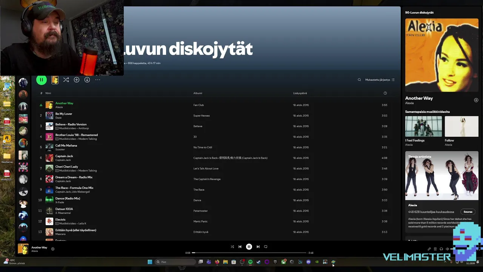Open the artist Scooter under Call Me Mañana
This screenshot has width=483, height=272.
pos(60,150)
